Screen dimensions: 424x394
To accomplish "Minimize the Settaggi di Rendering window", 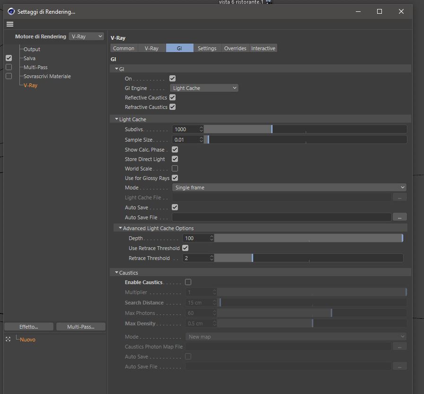I will [358, 11].
